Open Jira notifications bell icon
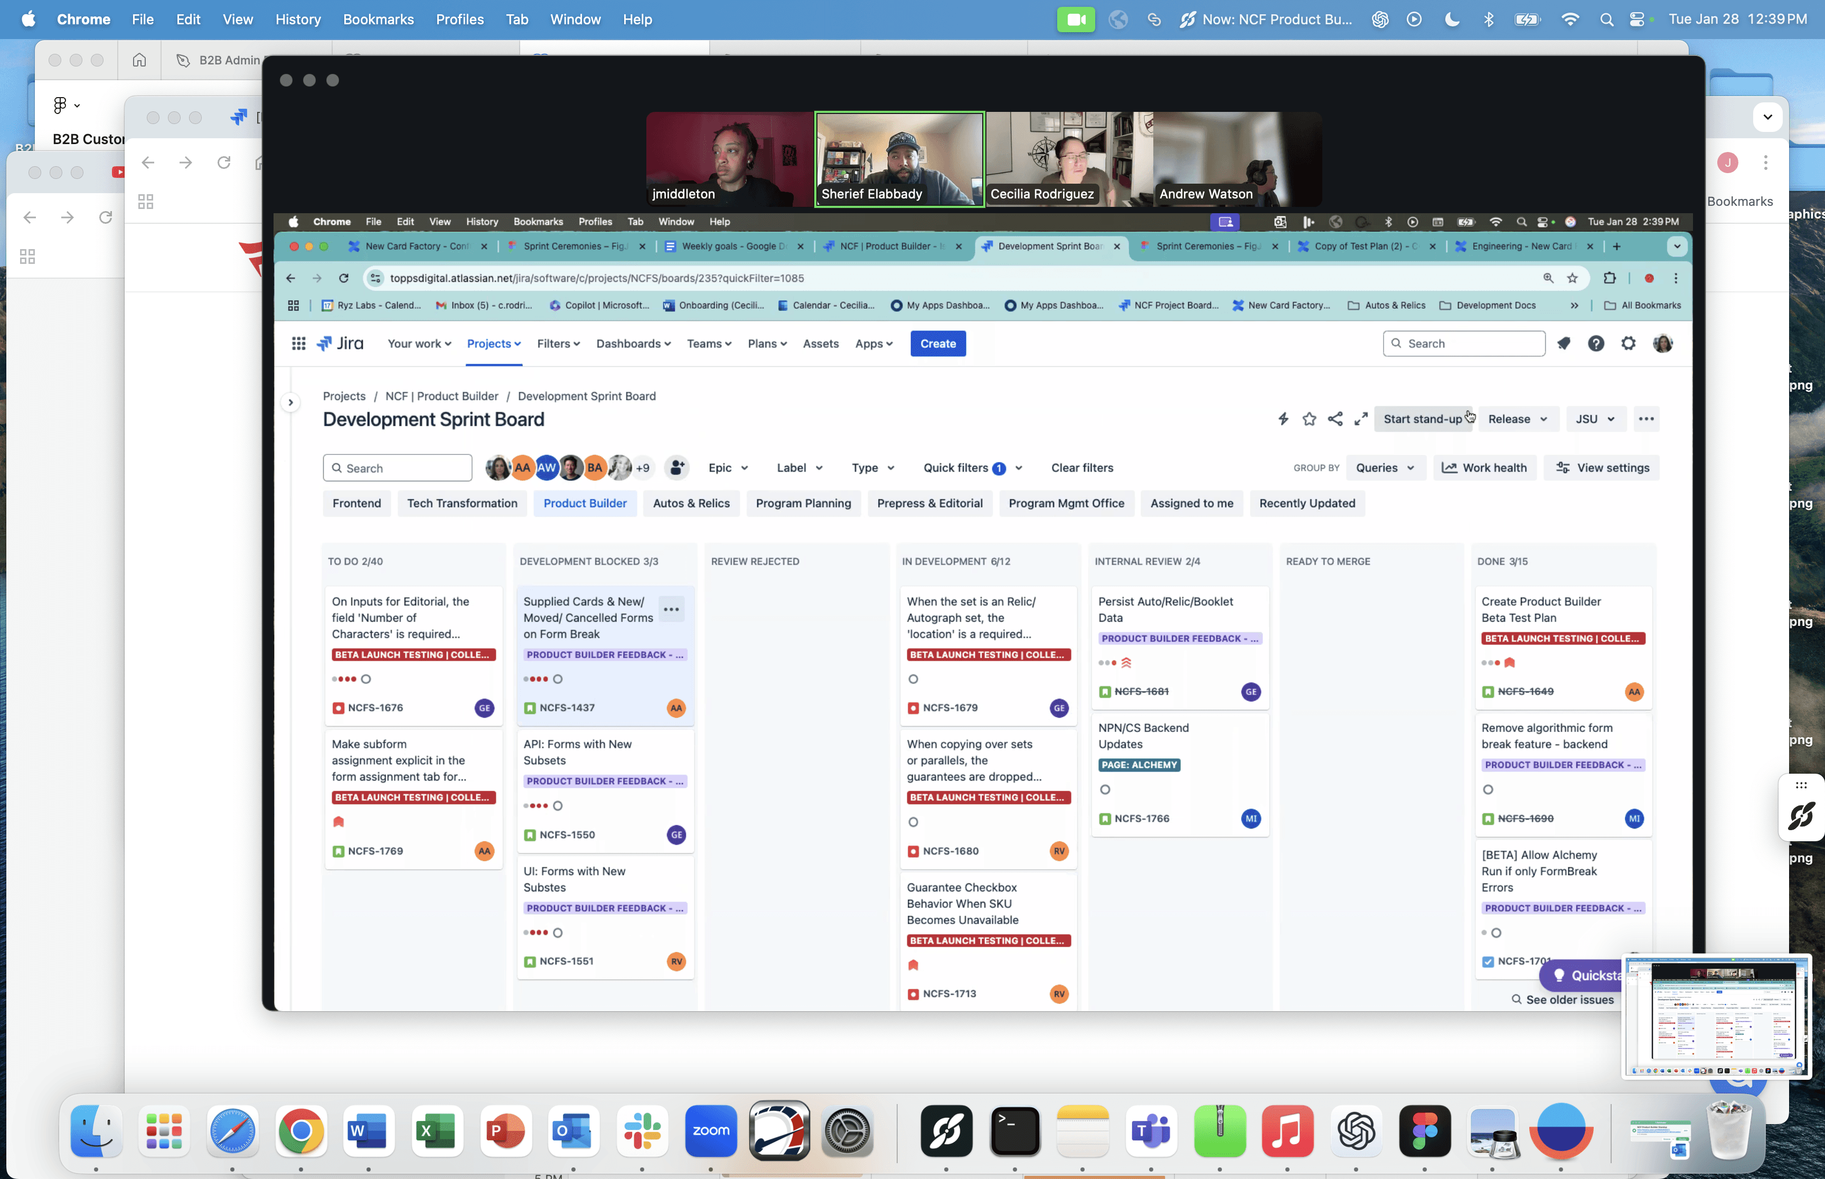 [1564, 344]
